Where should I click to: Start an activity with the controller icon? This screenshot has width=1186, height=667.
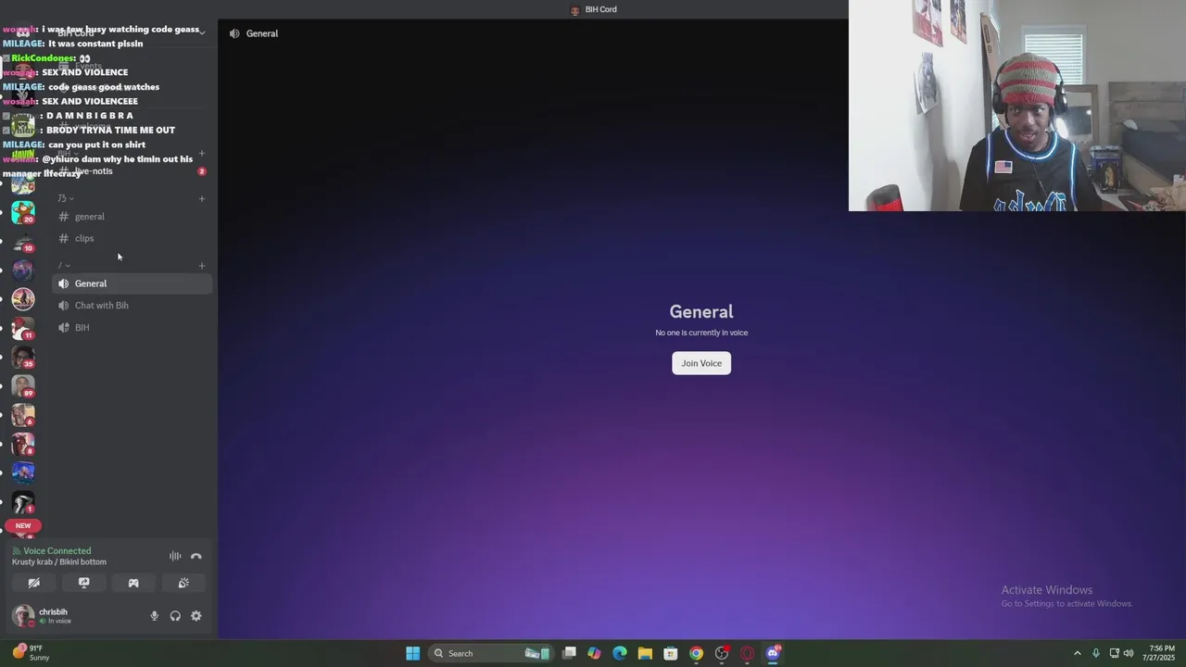point(133,583)
